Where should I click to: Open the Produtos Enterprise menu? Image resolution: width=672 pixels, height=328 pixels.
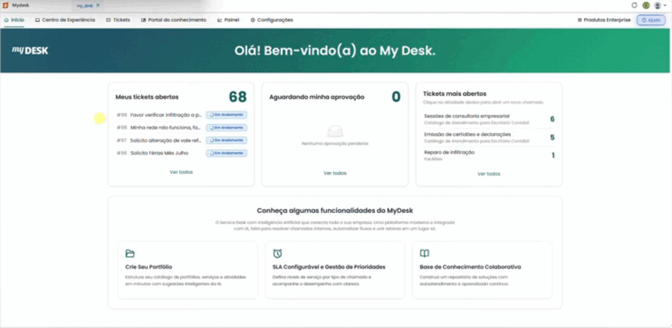(604, 19)
